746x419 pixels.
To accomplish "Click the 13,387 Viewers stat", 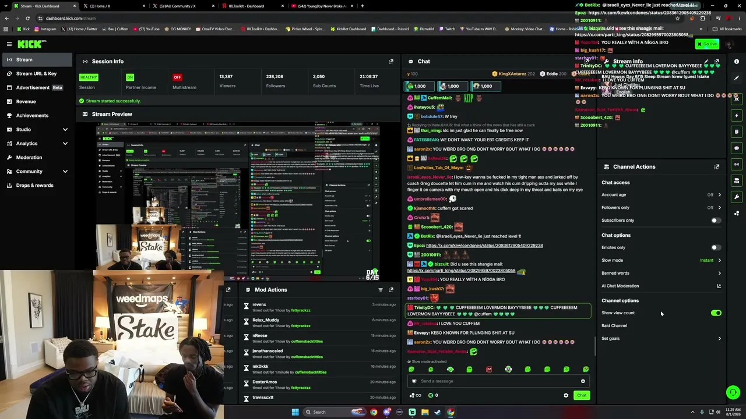I will tap(227, 81).
